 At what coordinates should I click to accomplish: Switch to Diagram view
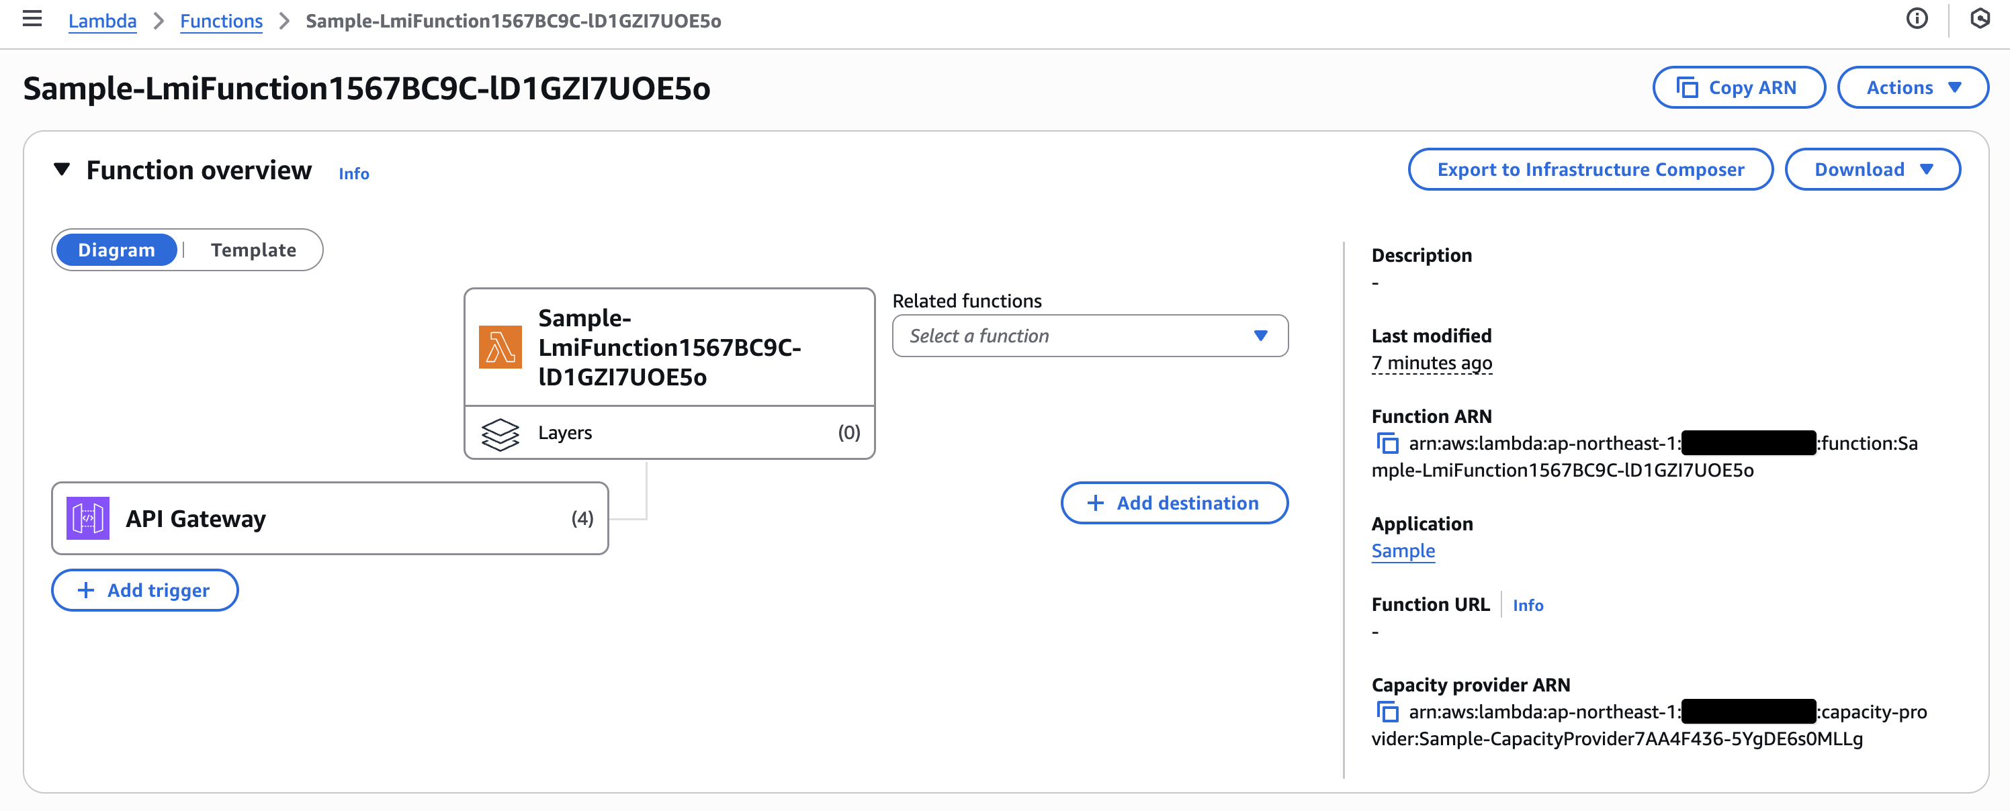pyautogui.click(x=116, y=250)
